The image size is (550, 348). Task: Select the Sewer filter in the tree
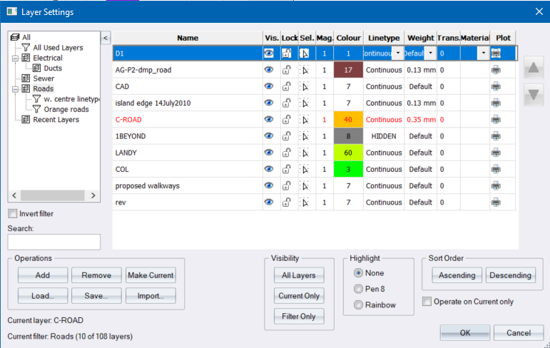pyautogui.click(x=43, y=78)
